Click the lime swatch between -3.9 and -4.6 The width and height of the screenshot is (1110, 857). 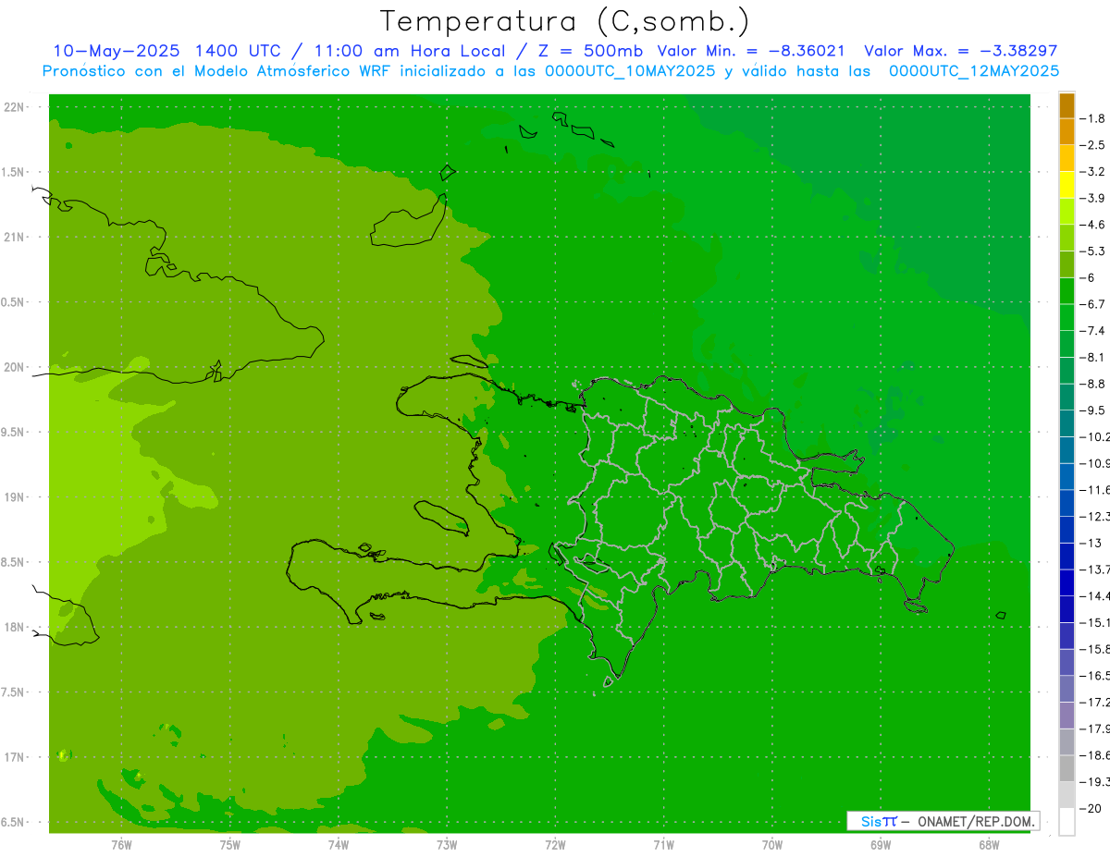(1067, 212)
